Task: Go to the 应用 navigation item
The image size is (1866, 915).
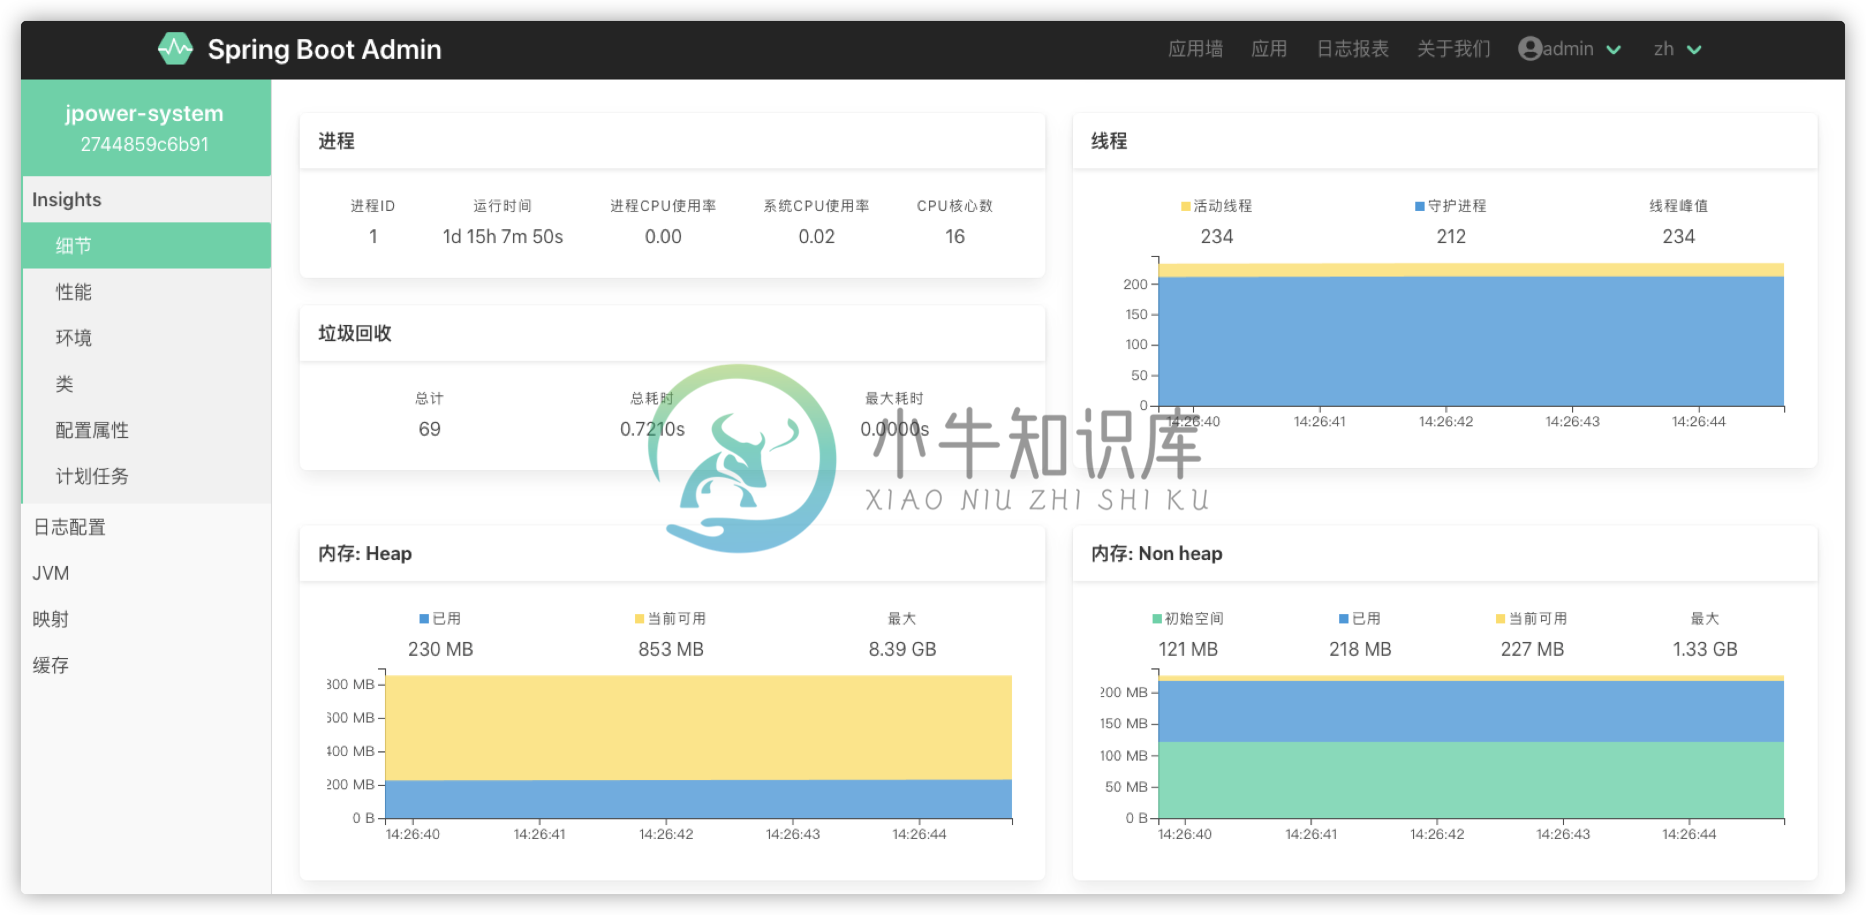Action: pos(1269,48)
